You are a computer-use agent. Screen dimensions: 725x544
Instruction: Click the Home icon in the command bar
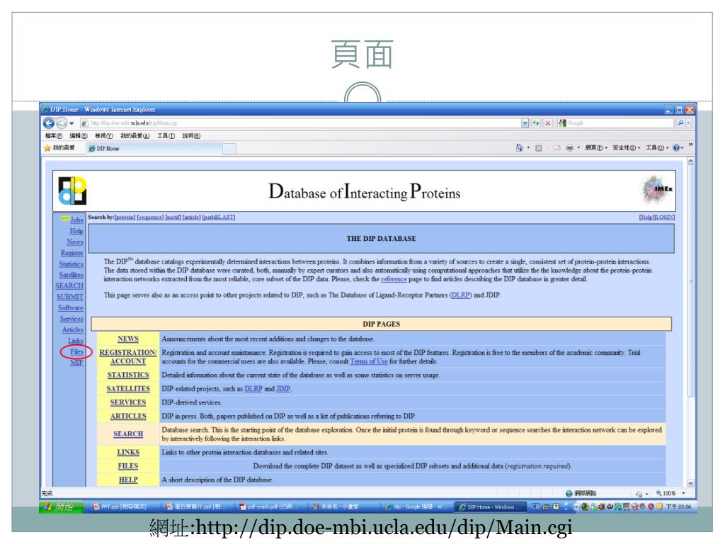(x=519, y=147)
